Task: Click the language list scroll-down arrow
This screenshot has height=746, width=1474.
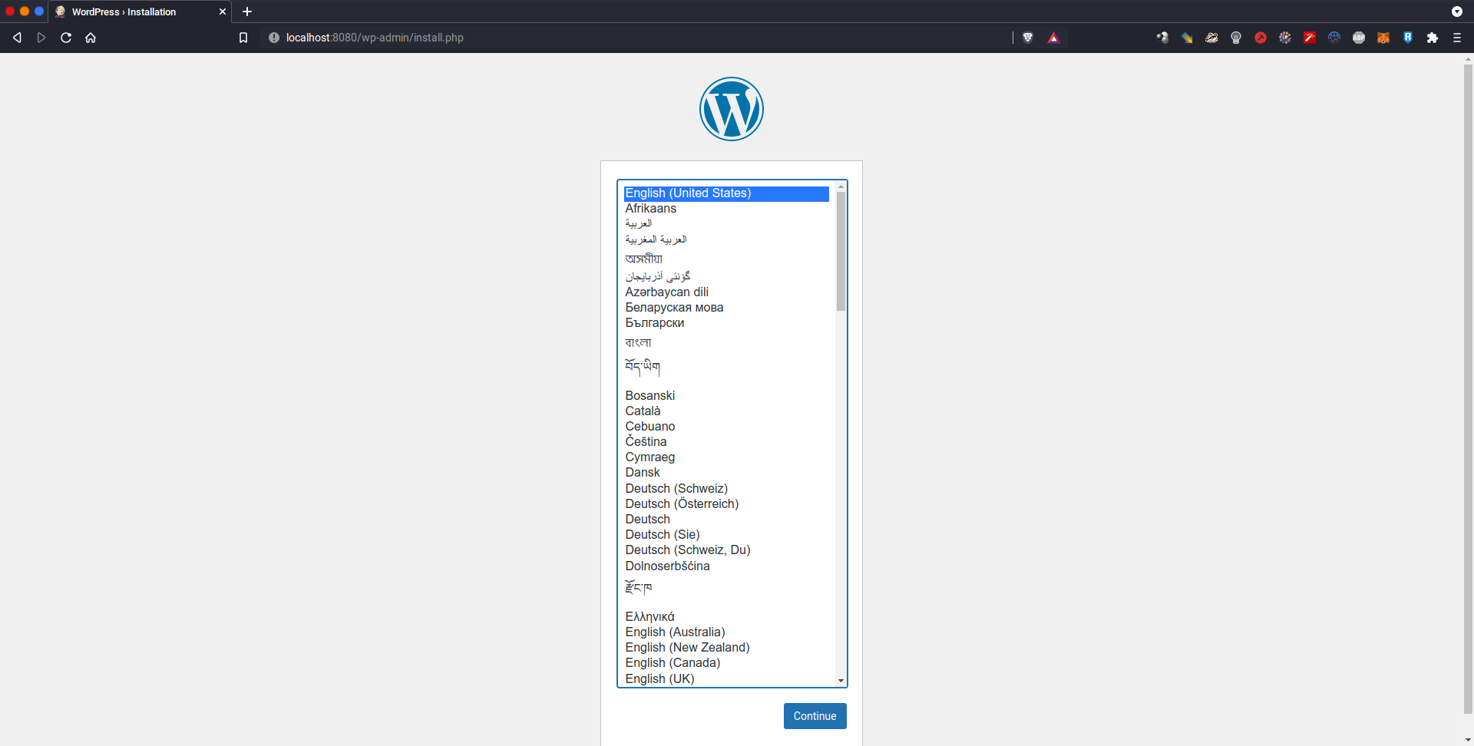Action: point(841,681)
